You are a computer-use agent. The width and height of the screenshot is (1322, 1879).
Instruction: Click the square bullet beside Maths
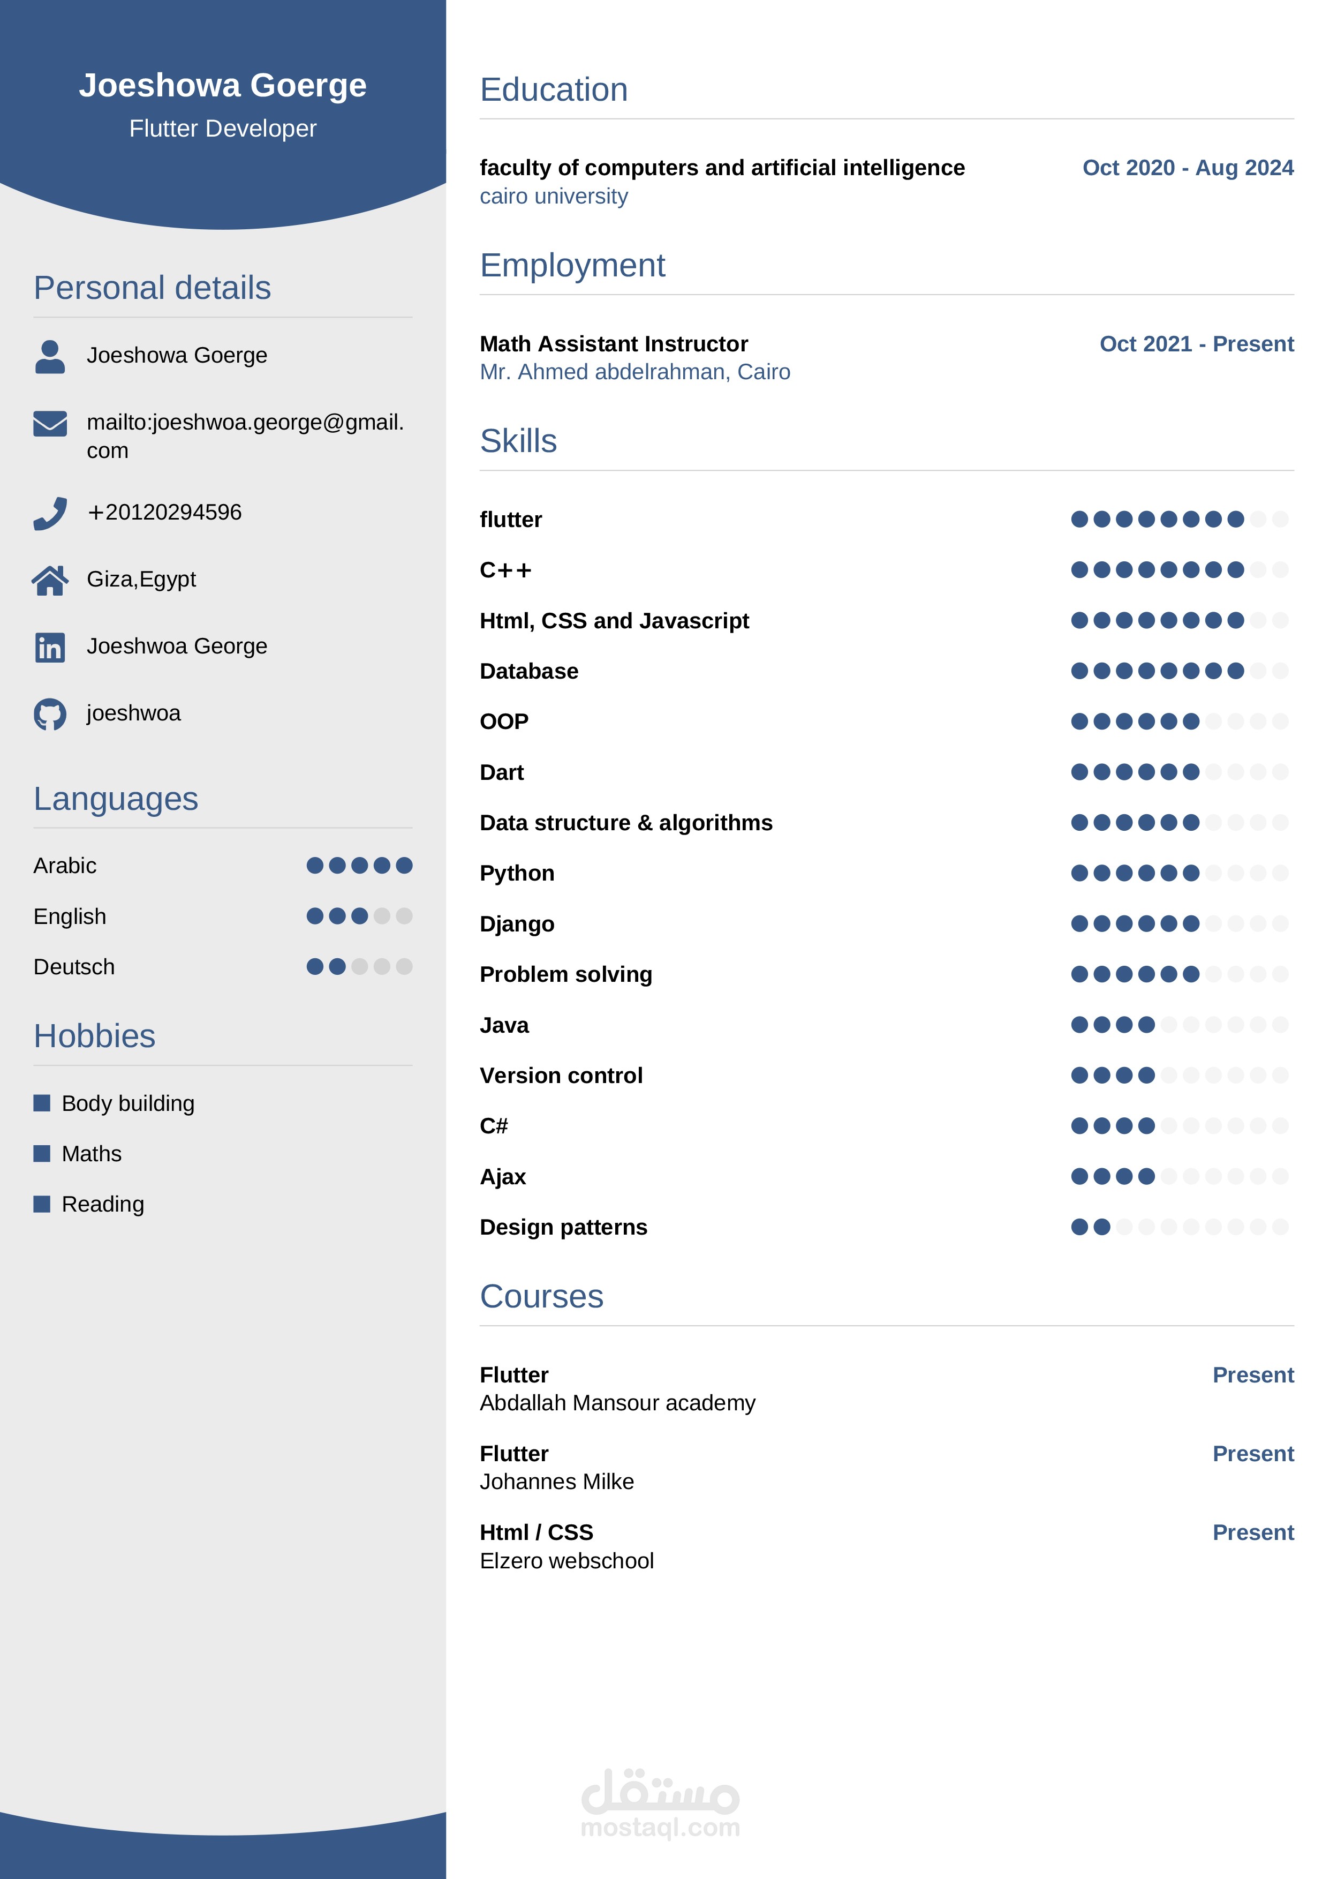click(x=42, y=1154)
